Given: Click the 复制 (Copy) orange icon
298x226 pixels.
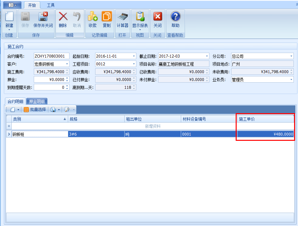Looking at the screenshot, I should (x=106, y=16).
